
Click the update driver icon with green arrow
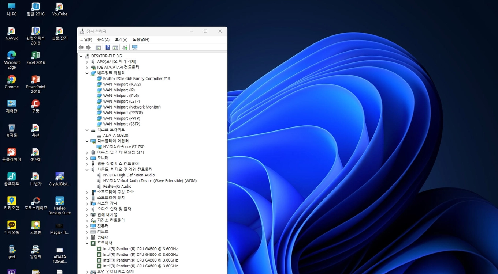click(125, 47)
